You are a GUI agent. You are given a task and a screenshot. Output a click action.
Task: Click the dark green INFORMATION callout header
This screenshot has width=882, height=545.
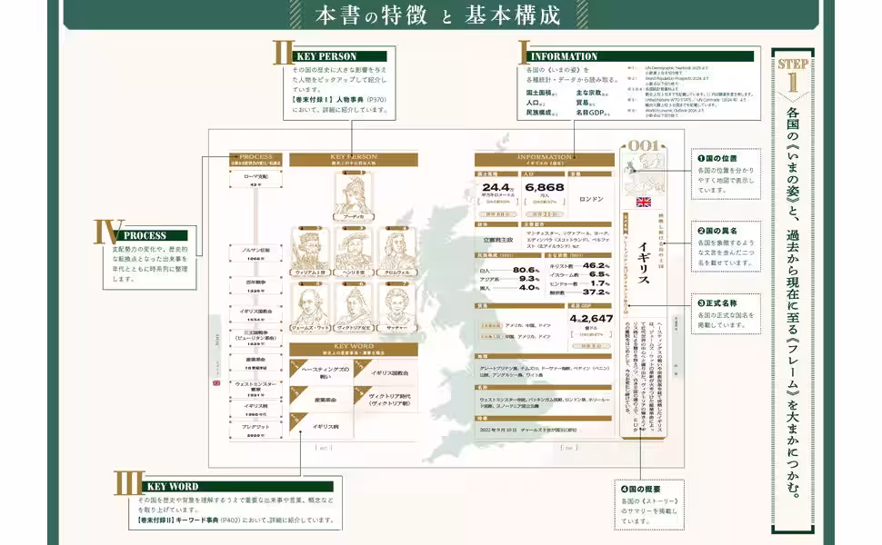[x=641, y=56]
